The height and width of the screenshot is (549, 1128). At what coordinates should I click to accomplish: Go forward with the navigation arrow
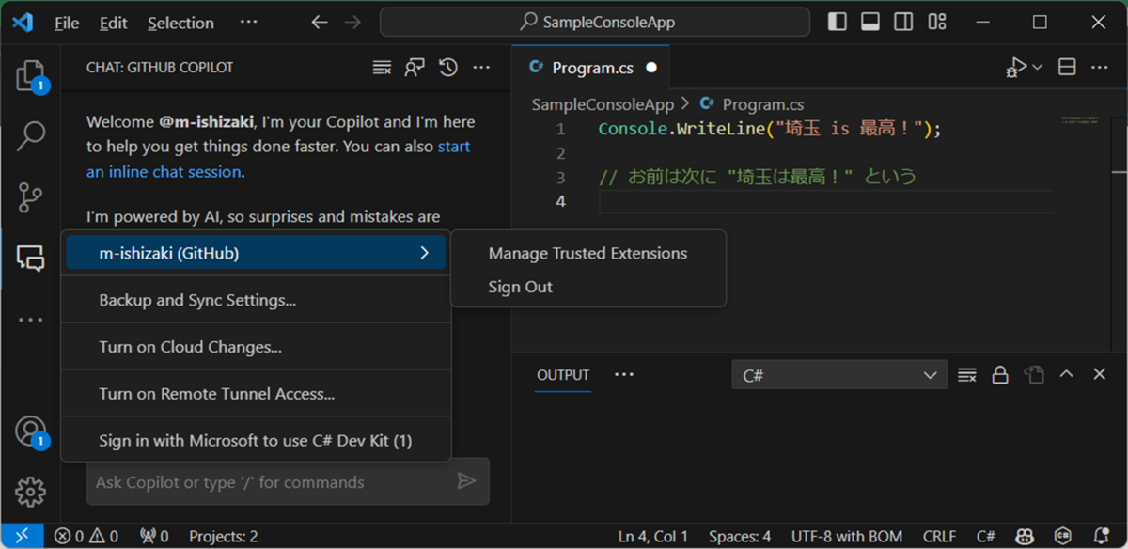352,22
